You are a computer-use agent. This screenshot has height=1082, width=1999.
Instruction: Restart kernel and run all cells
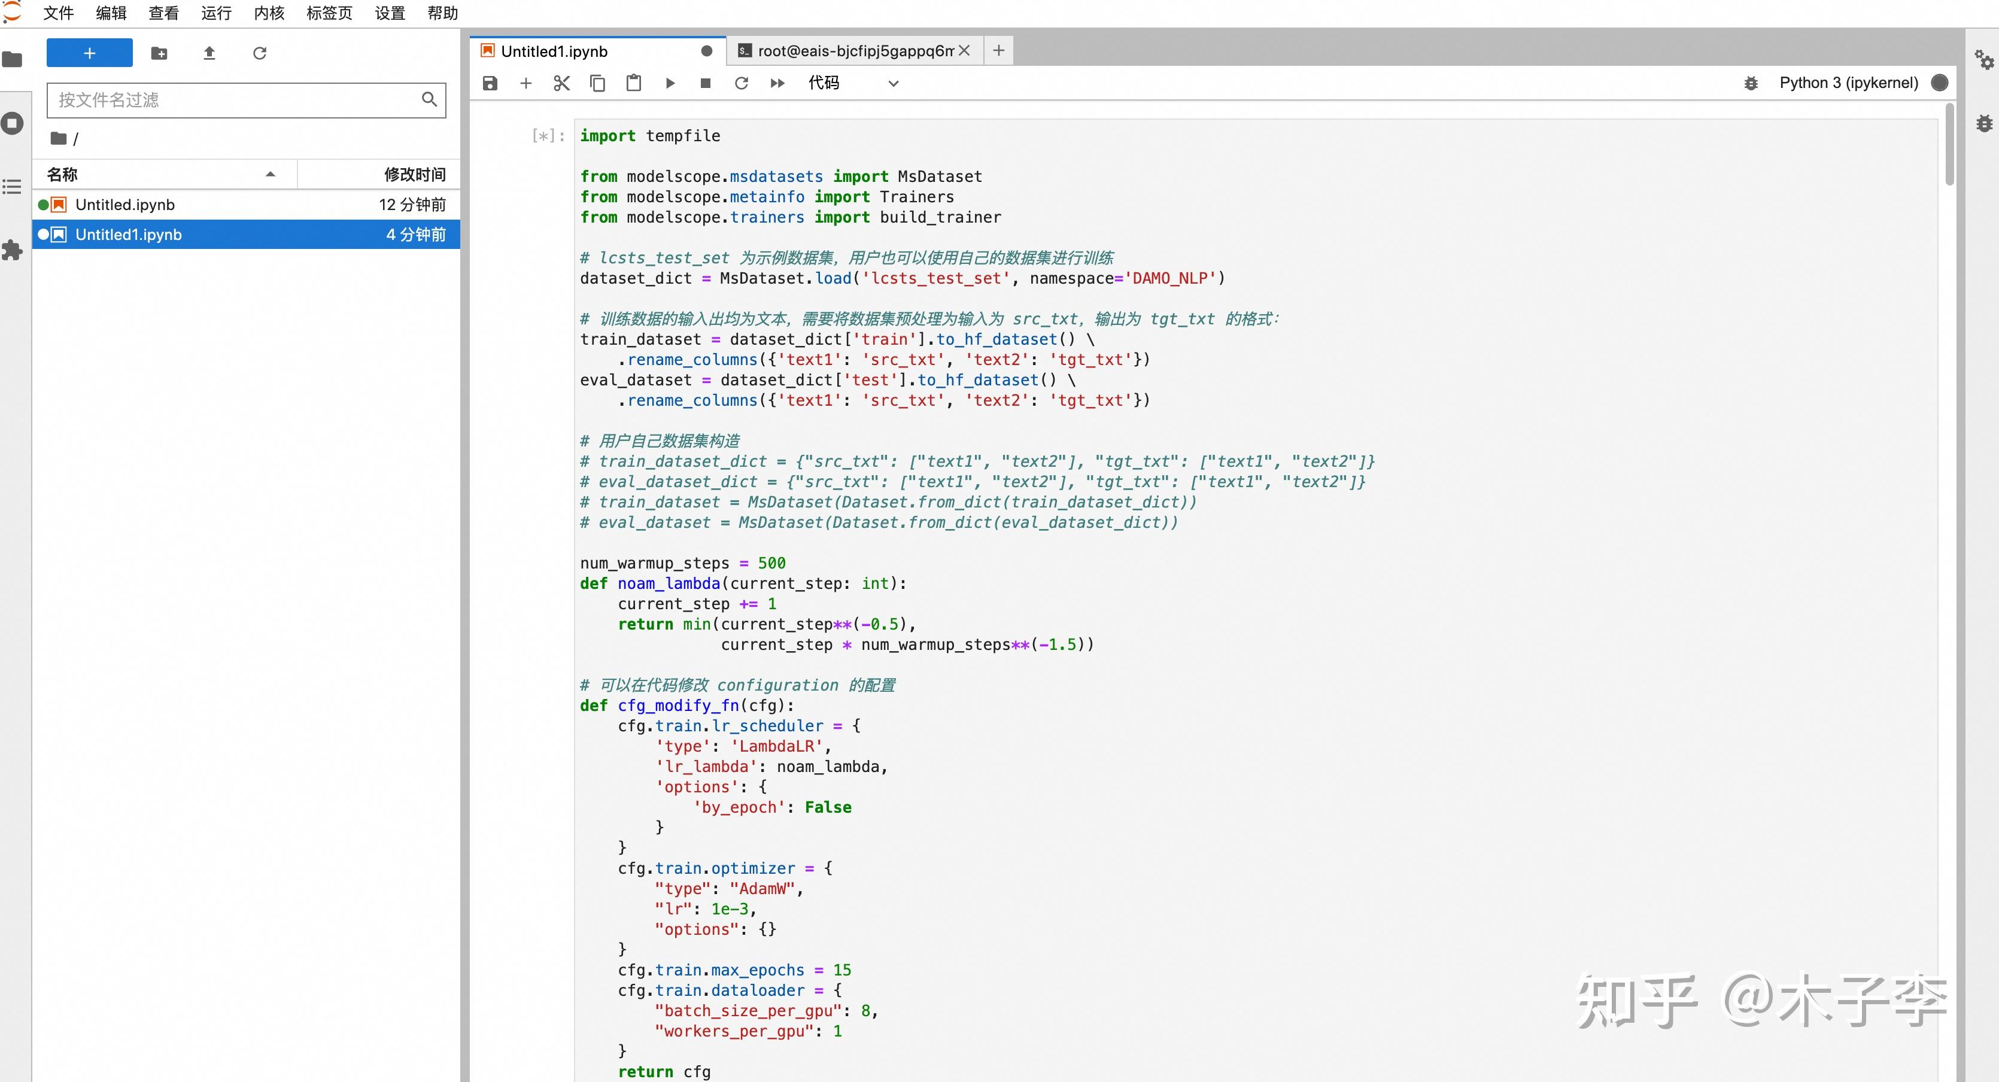pyautogui.click(x=777, y=83)
